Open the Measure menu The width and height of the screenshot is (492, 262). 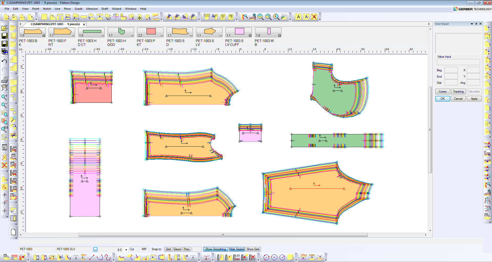[x=92, y=9]
